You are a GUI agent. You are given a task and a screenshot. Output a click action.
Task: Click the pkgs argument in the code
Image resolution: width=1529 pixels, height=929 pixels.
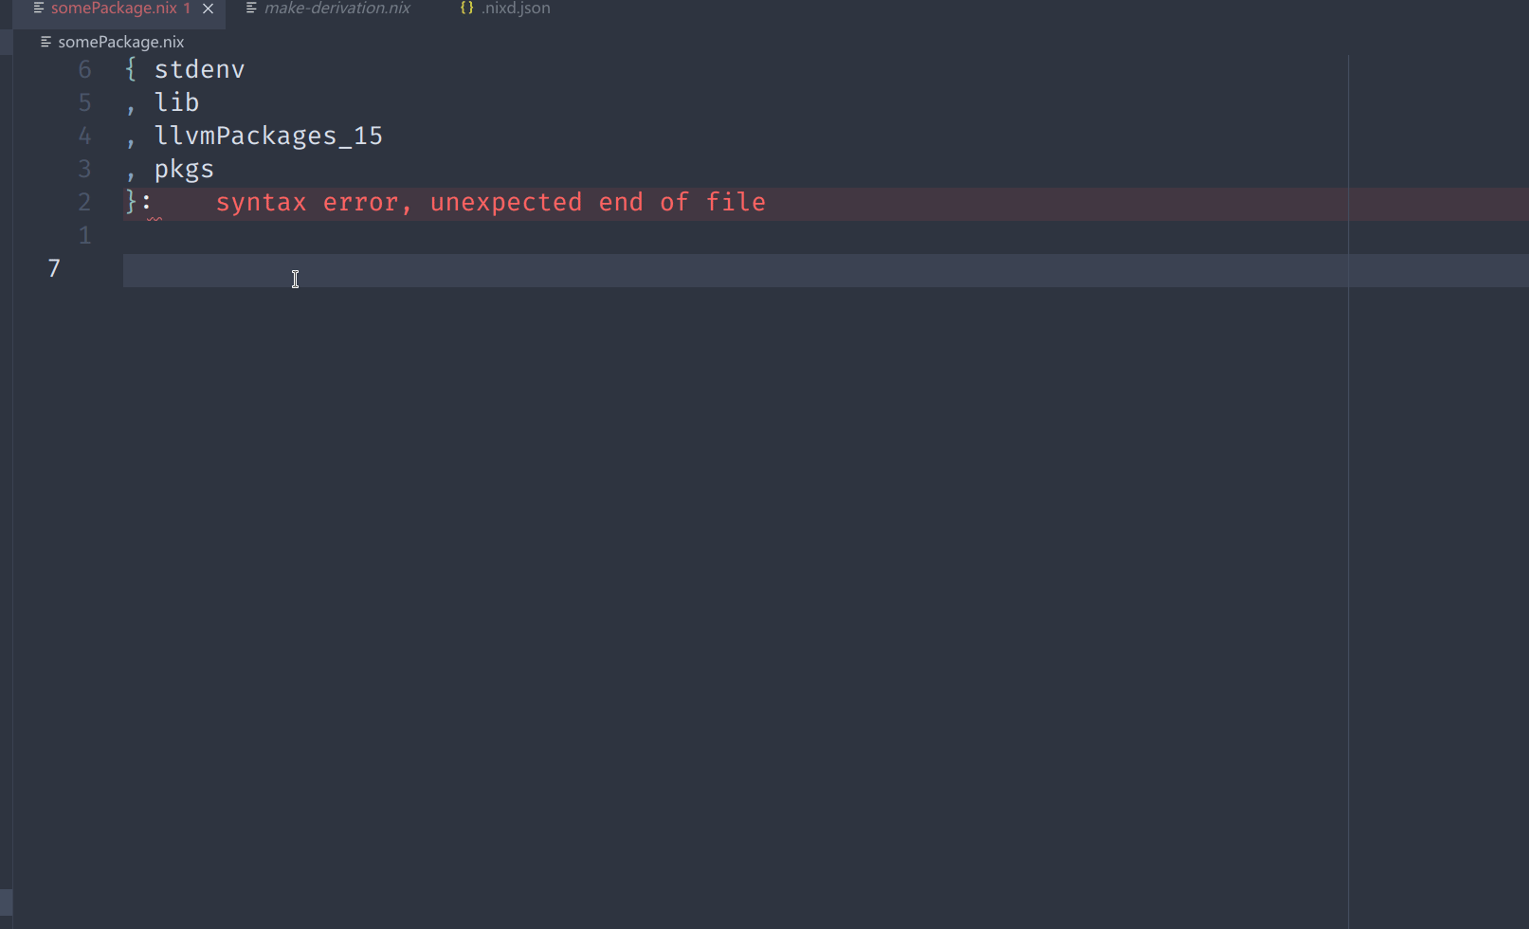(x=184, y=170)
